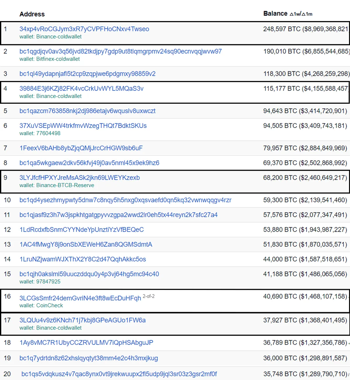The image size is (350, 380).
Task: Open address 1LruNZjwamWJXThX2Y8C2d47QqhAkkc5os
Action: (83, 259)
